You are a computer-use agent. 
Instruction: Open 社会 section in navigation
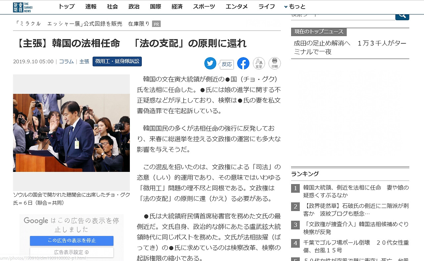tap(112, 7)
